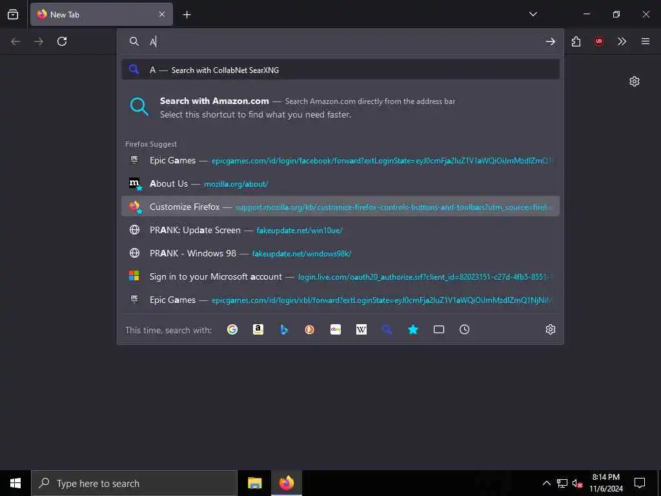Viewport: 661px width, 496px height.
Task: Select 'Search with Amazon.com' shortcut suggestion
Action: [x=341, y=108]
